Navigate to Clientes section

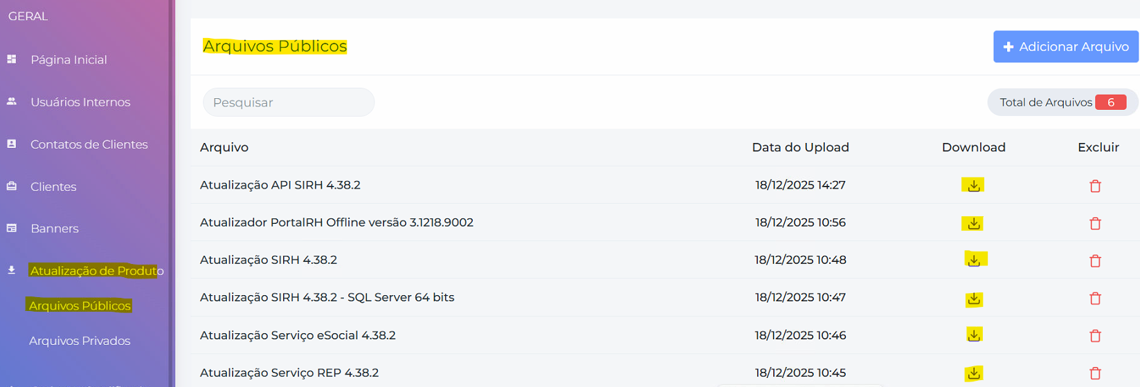pyautogui.click(x=53, y=187)
